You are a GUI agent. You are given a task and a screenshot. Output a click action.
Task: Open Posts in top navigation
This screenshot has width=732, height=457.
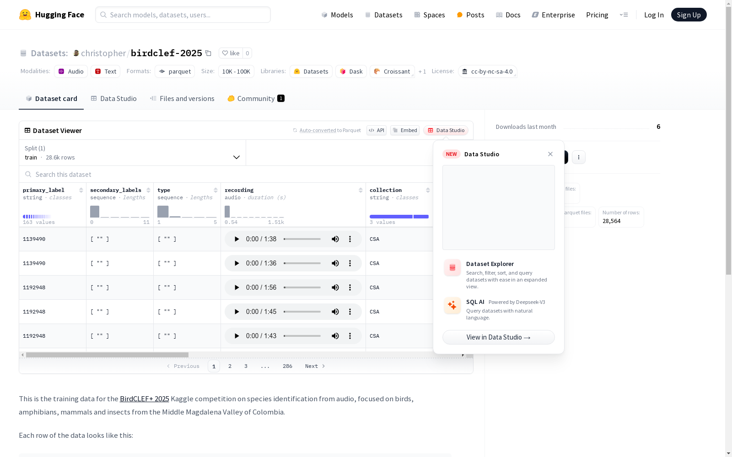470,15
